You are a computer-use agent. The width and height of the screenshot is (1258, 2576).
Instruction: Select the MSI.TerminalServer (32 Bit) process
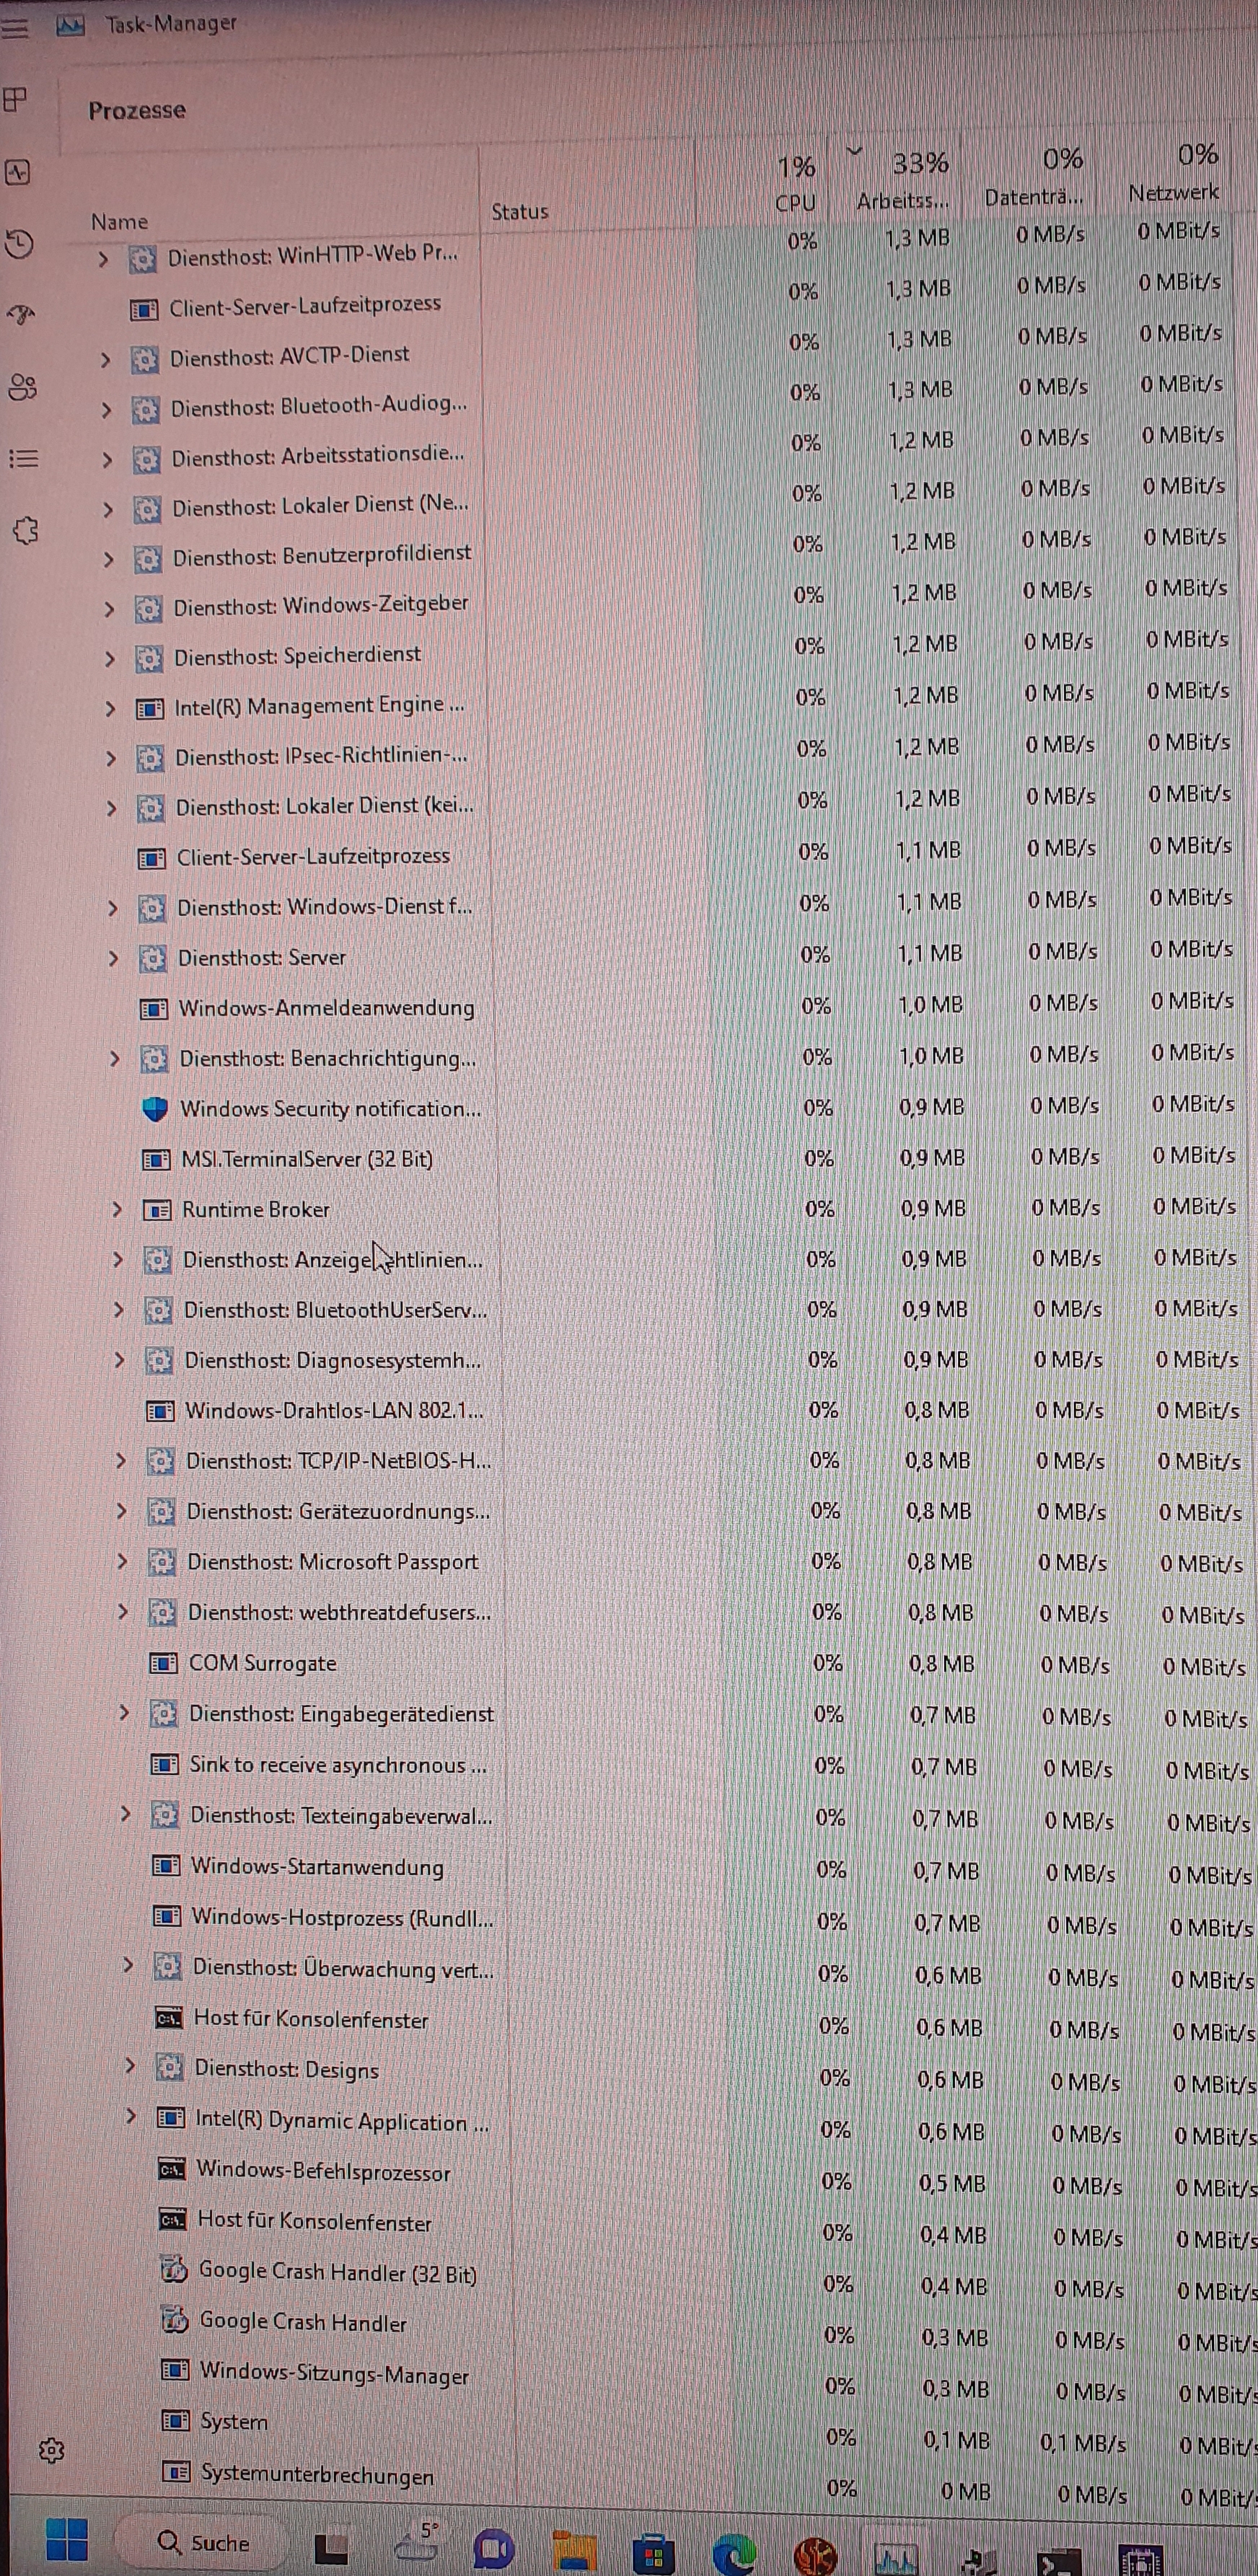point(306,1159)
